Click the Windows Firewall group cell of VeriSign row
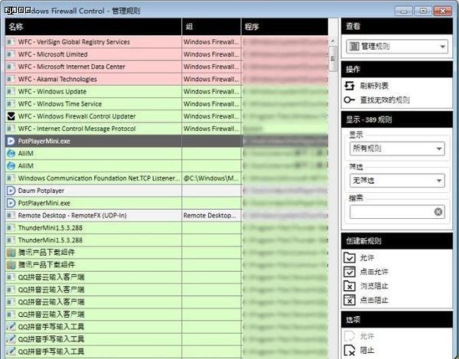Image resolution: width=459 pixels, height=359 pixels. click(211, 42)
